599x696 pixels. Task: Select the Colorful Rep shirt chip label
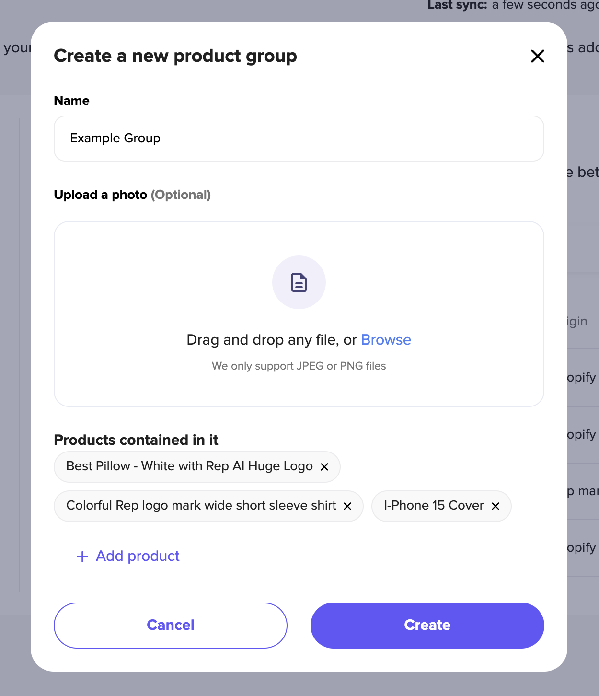click(201, 506)
